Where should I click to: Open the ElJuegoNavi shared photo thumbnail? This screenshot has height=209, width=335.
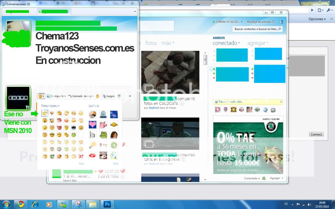point(170,134)
